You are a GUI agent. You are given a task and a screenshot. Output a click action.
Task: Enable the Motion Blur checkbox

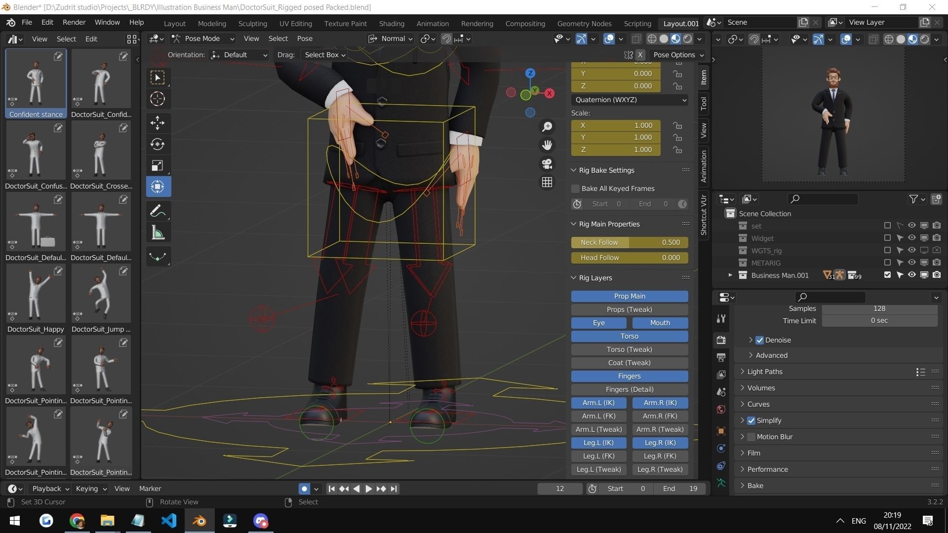click(x=751, y=437)
